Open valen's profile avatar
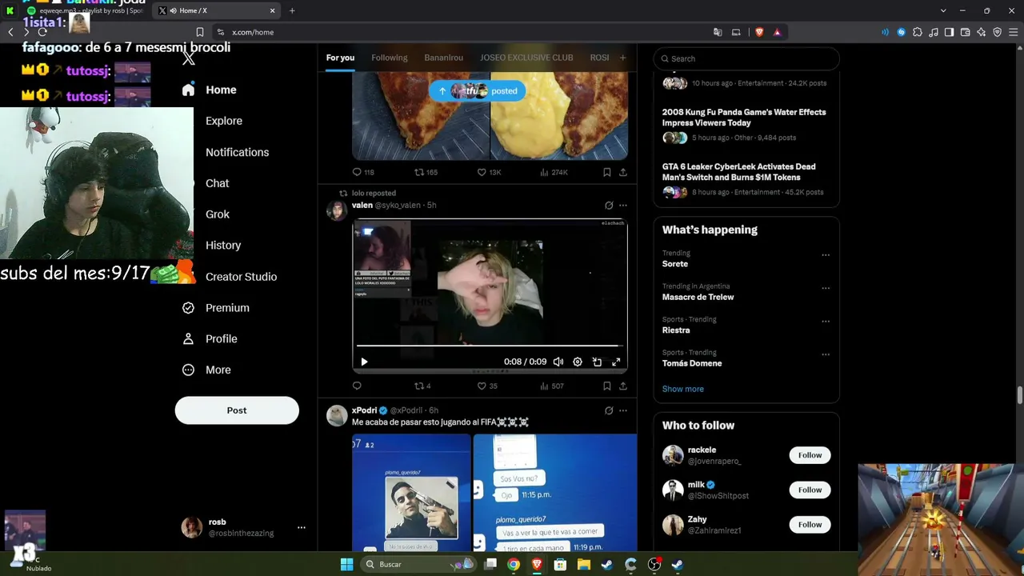The height and width of the screenshot is (576, 1024). tap(337, 210)
